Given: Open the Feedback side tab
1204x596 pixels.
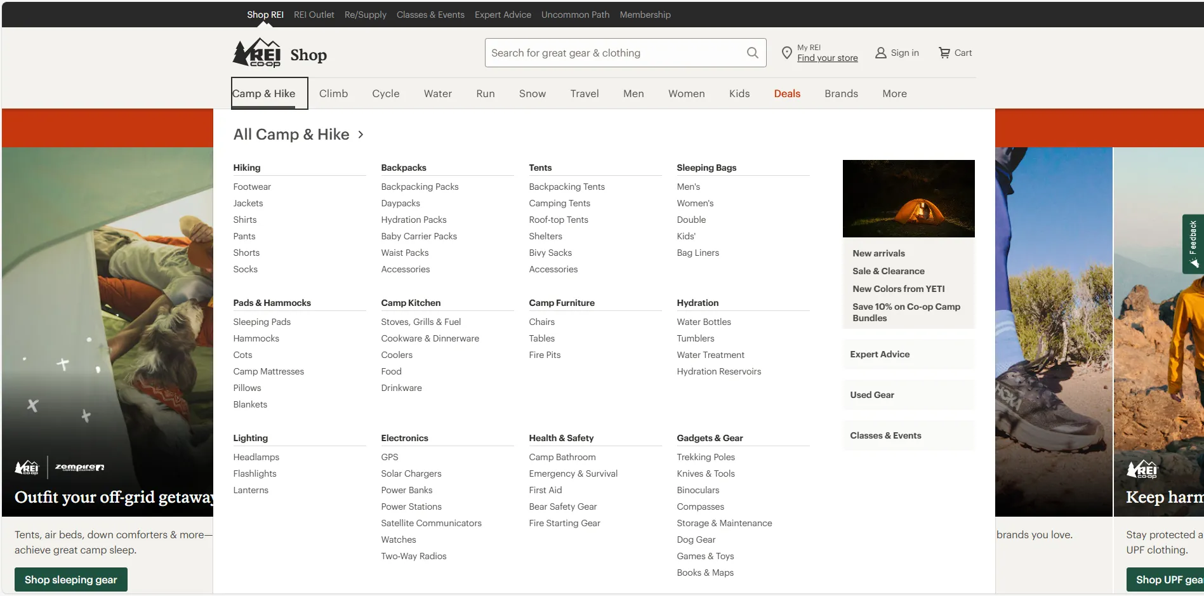Looking at the screenshot, I should 1193,244.
